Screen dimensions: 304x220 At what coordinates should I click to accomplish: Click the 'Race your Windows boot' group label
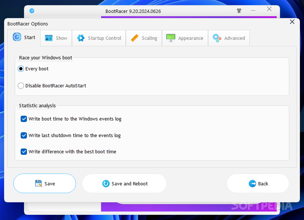tap(45, 58)
